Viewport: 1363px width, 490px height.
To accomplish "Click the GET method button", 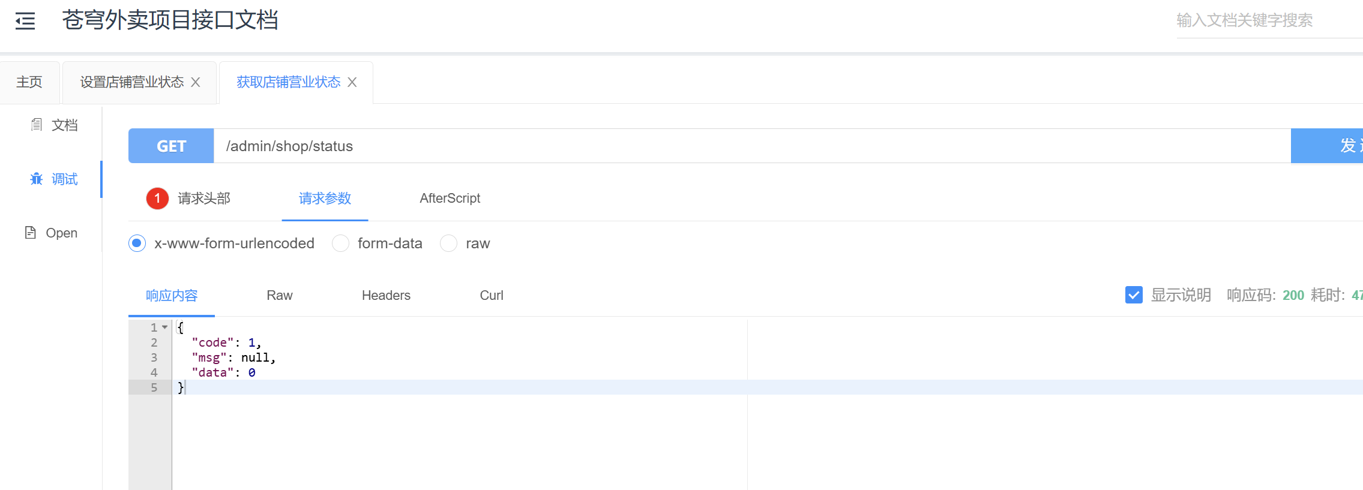I will 171,146.
